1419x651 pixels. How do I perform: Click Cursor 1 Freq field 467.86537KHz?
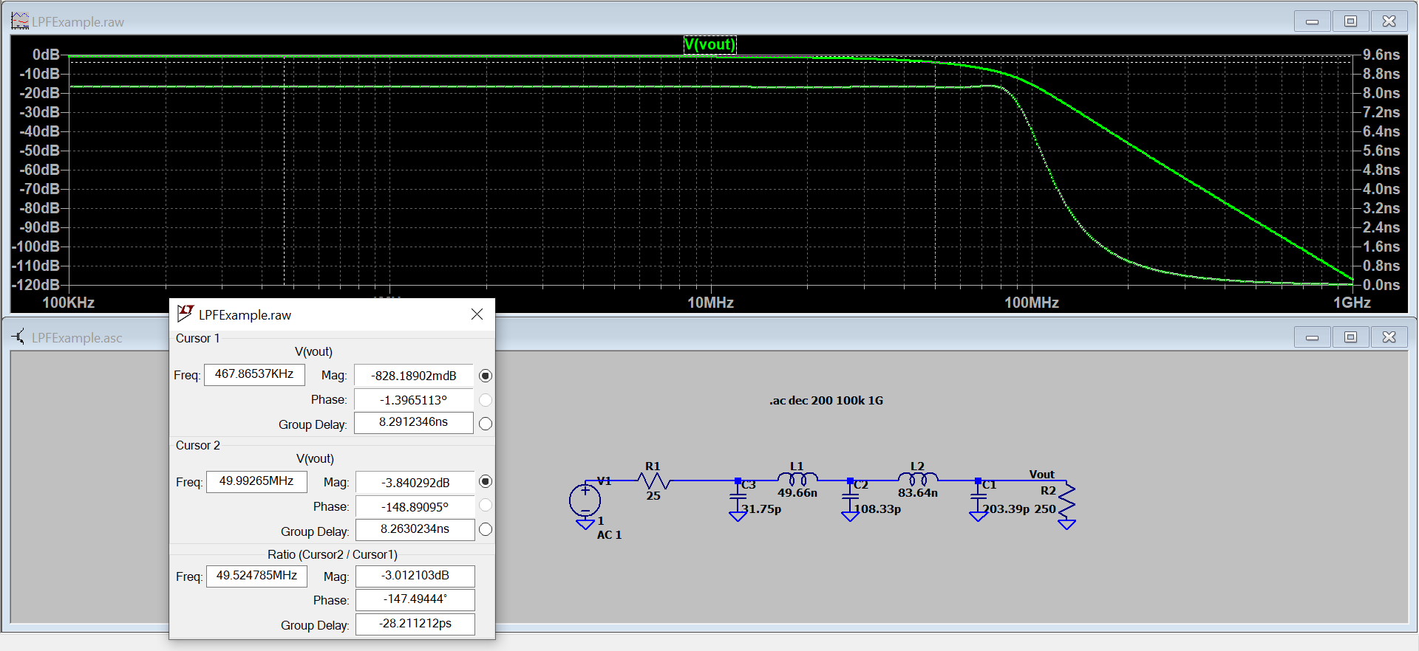(254, 374)
